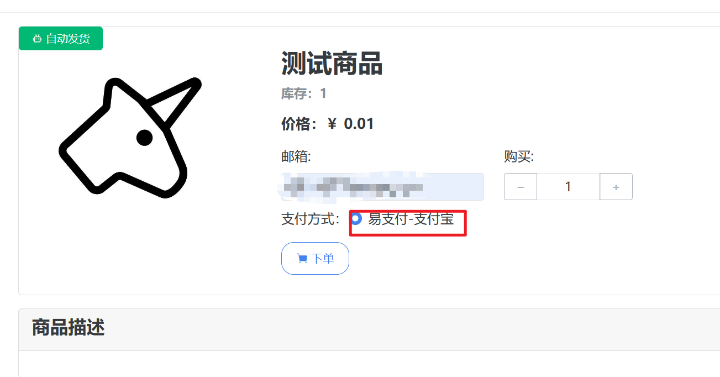Click the green 自动发货 badge
Screen dimensions: 720x377
[x=61, y=39]
